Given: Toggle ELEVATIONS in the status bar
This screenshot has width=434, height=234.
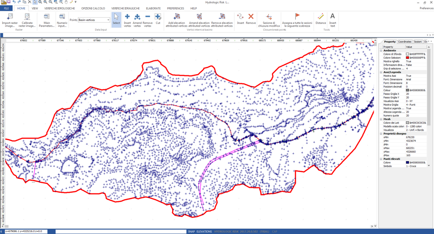Looking at the screenshot, I should pyautogui.click(x=204, y=232).
